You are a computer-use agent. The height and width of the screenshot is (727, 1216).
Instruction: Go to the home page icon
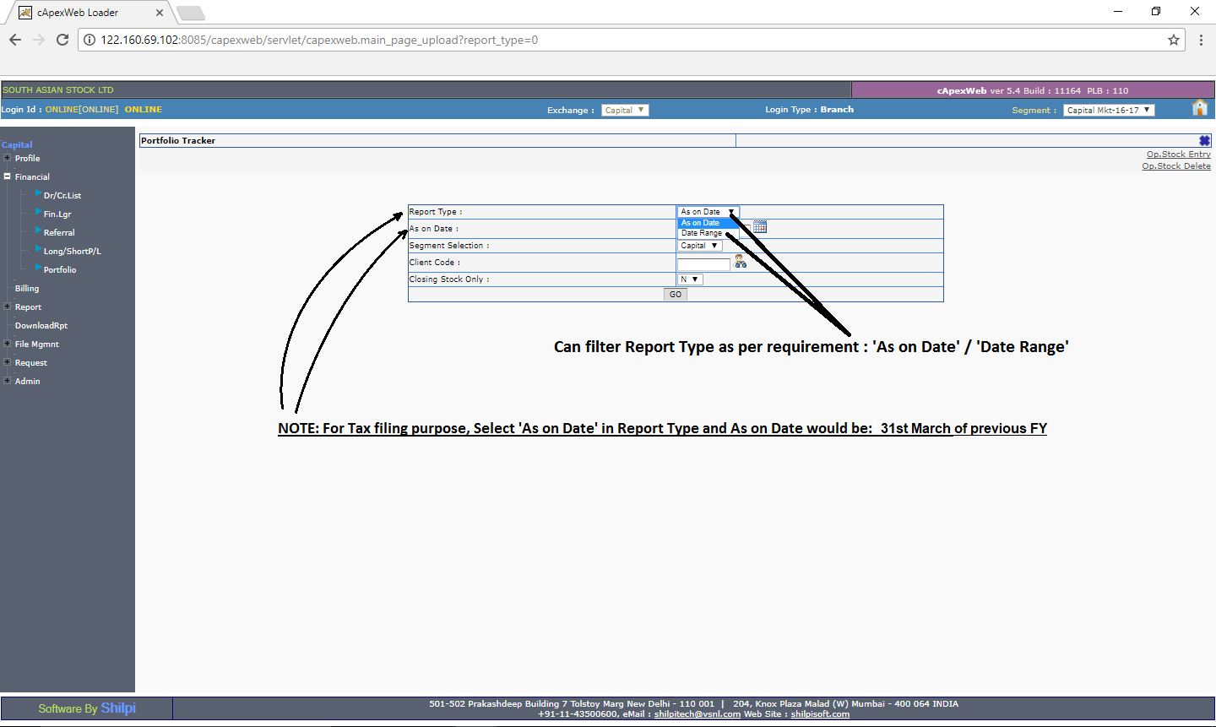[1200, 107]
